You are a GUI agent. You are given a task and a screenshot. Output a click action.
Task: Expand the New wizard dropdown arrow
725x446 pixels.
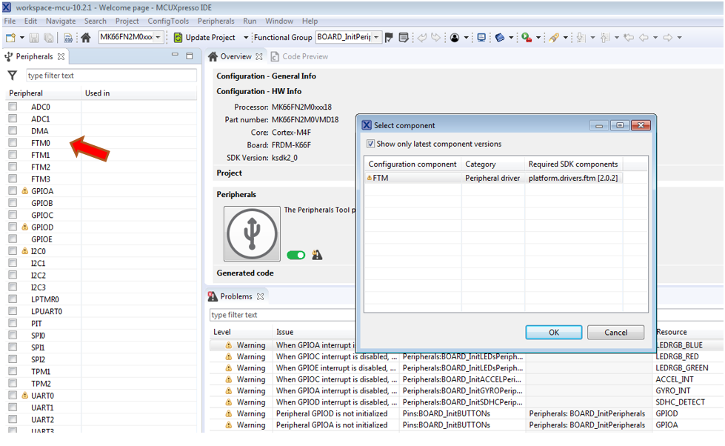point(21,38)
